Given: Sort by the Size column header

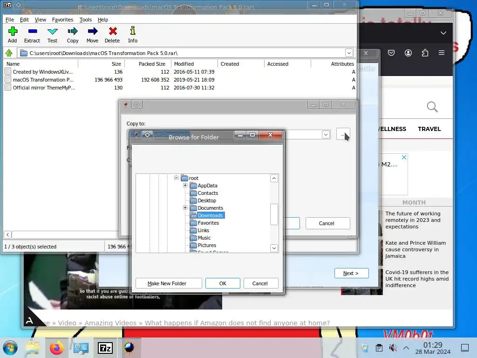Looking at the screenshot, I should coord(101,64).
